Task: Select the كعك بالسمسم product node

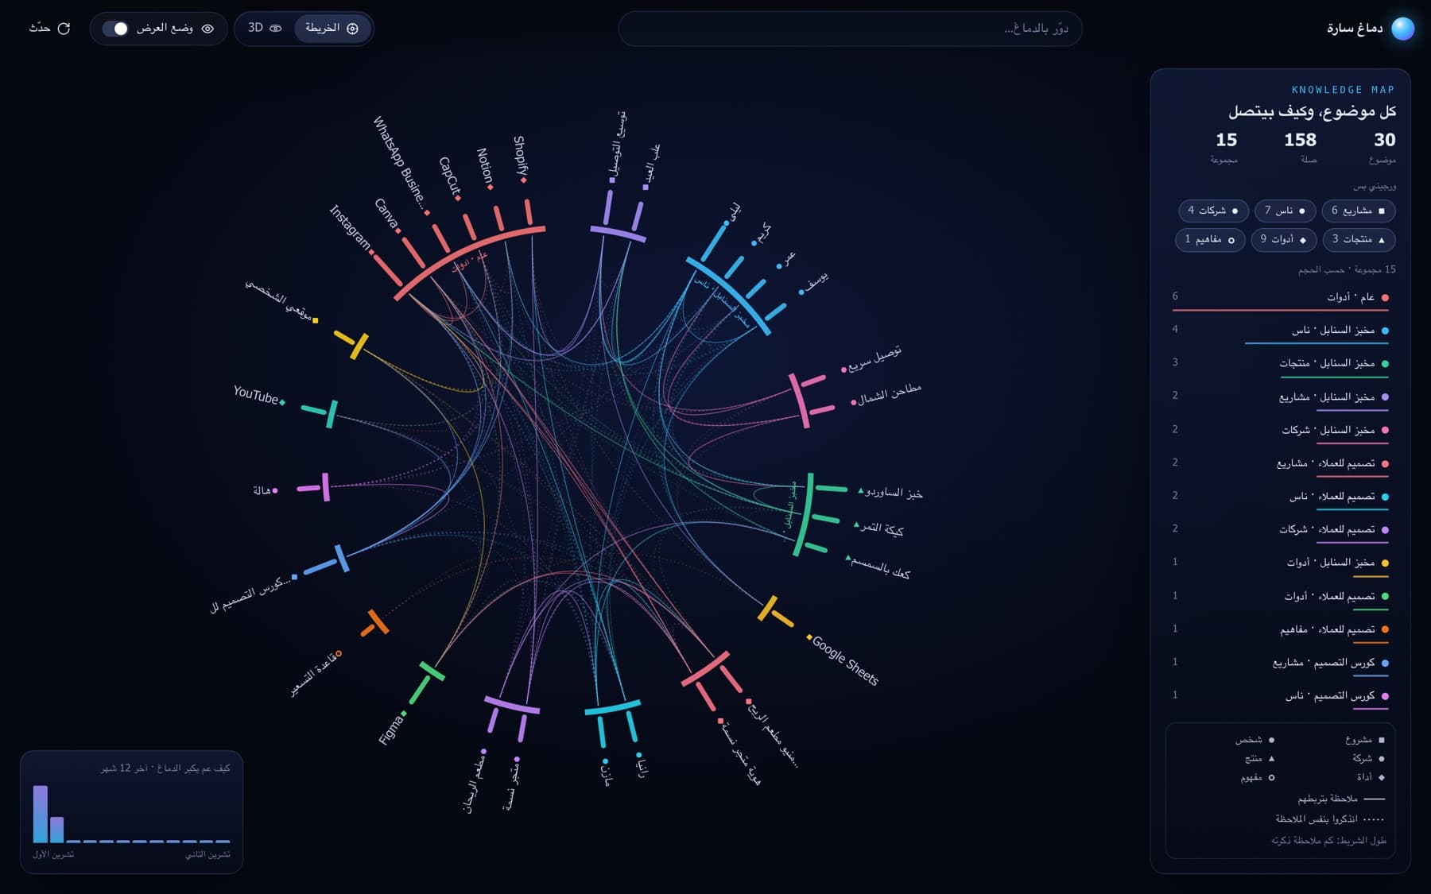Action: 878,567
